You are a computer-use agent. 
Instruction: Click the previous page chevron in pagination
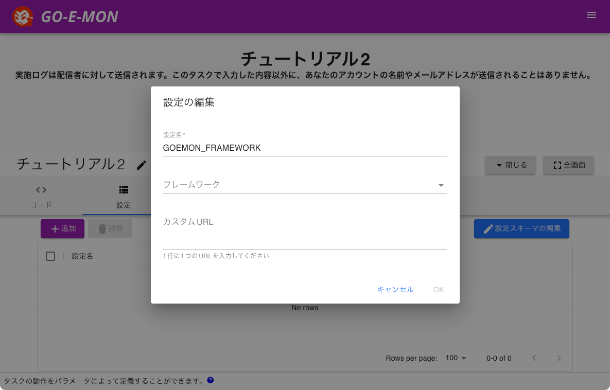click(x=534, y=358)
